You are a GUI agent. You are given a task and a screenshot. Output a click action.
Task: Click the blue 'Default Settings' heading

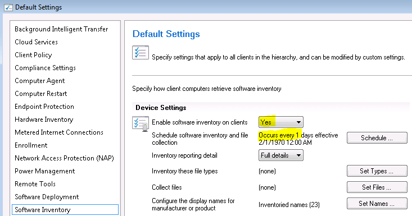coord(166,34)
